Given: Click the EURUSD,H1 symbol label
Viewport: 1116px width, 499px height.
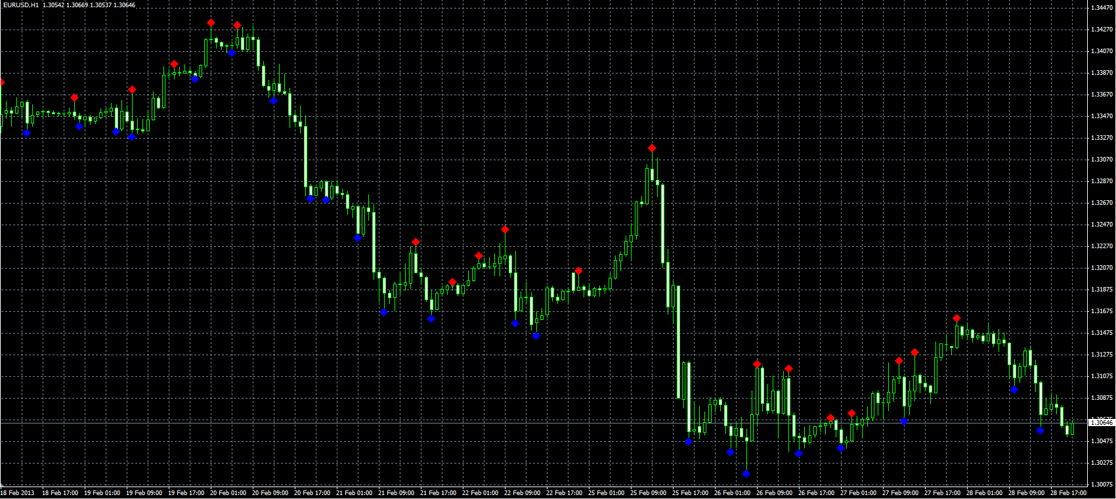Looking at the screenshot, I should pyautogui.click(x=21, y=5).
